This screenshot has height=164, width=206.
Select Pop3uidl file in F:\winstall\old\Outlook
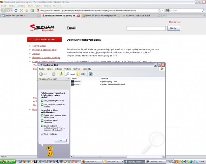76,82
